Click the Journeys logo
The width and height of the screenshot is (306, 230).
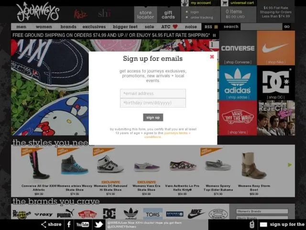coord(38,11)
